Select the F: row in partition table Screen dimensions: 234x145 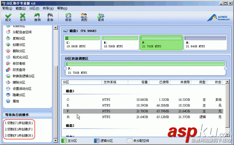tap(143, 111)
